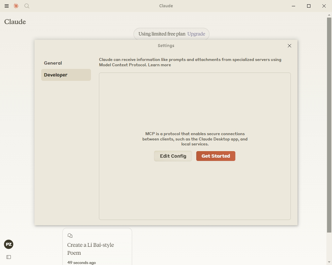
Task: Click the Get Started button
Action: (215, 156)
